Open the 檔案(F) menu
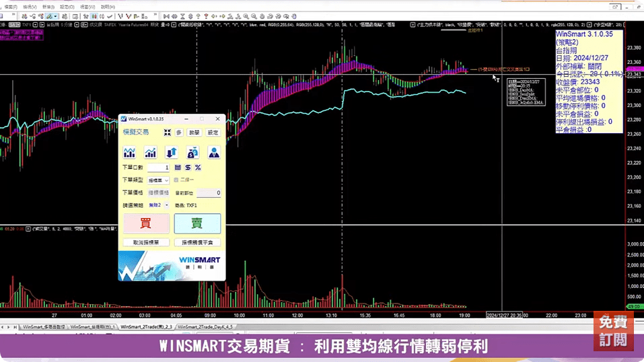 (x=11, y=7)
